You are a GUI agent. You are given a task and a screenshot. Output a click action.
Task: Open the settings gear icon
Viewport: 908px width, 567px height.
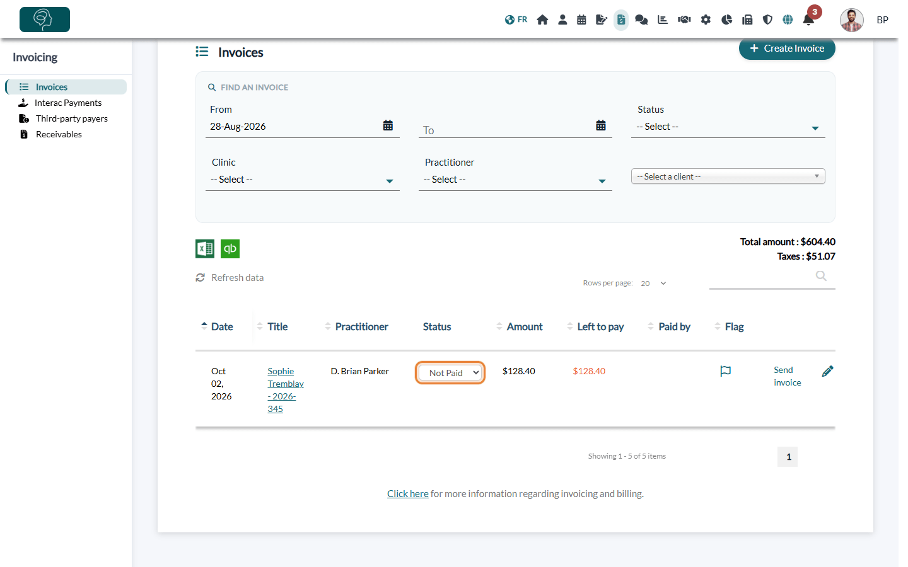[x=706, y=20]
